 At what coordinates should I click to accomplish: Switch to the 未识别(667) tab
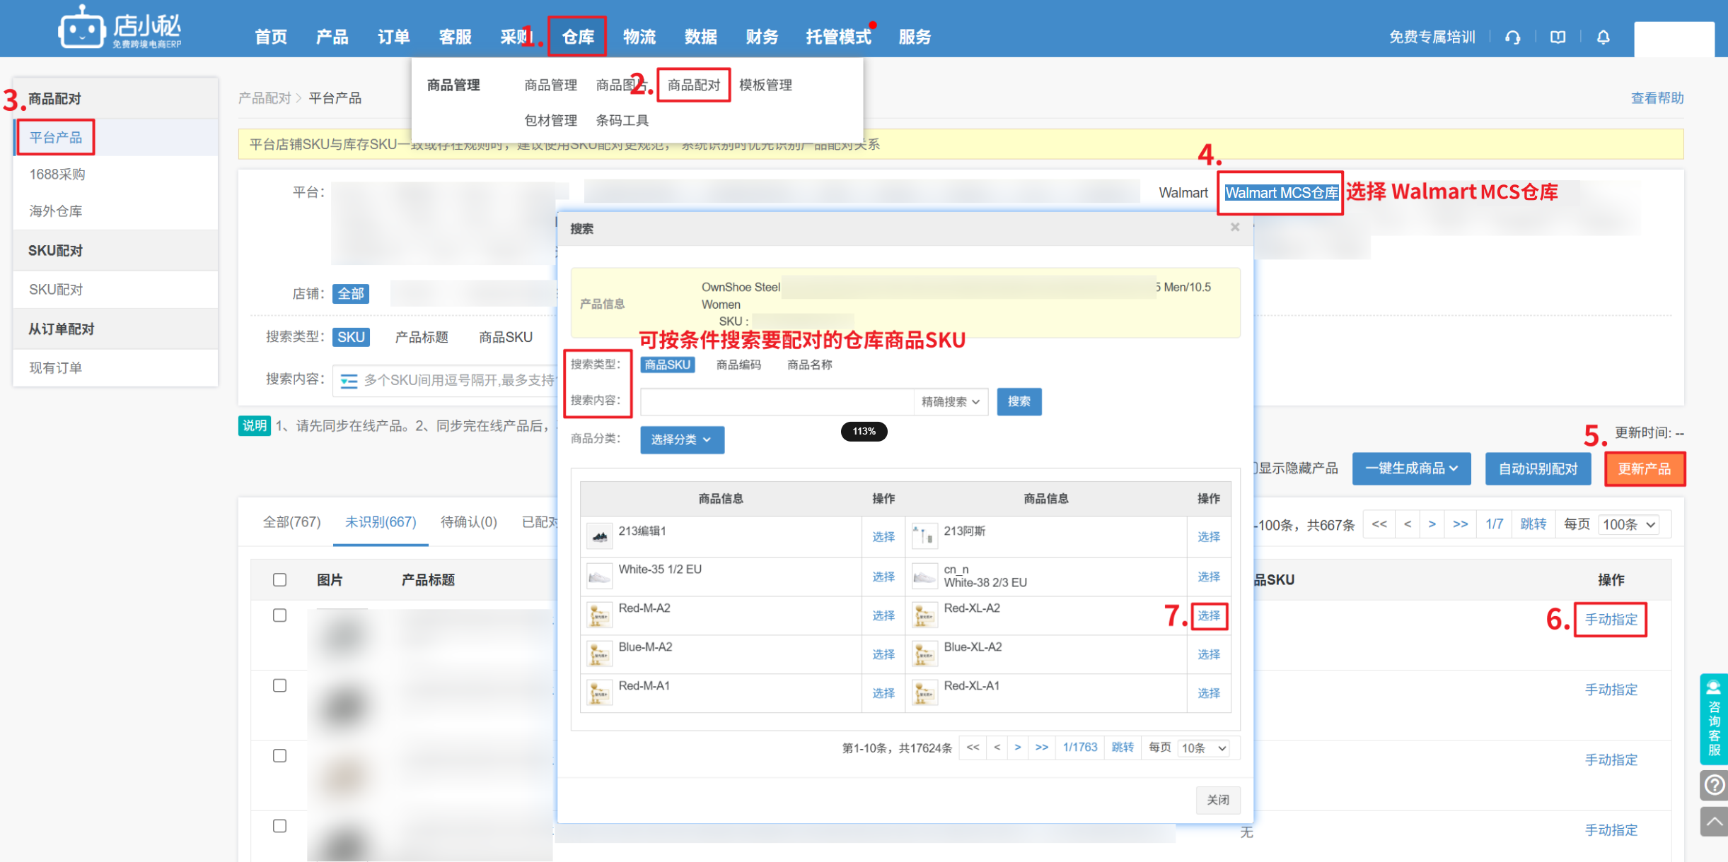coord(380,522)
